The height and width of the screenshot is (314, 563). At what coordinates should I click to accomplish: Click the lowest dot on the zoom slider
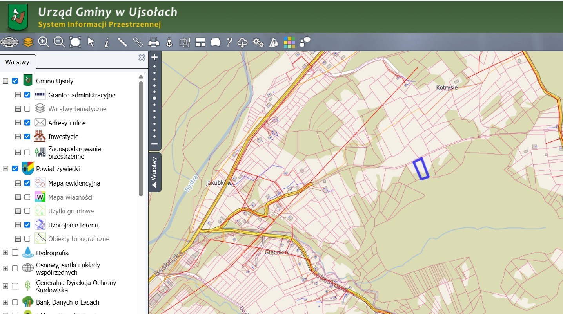[154, 137]
